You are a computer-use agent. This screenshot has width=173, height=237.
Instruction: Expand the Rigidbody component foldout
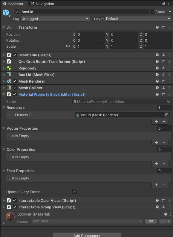(4, 68)
